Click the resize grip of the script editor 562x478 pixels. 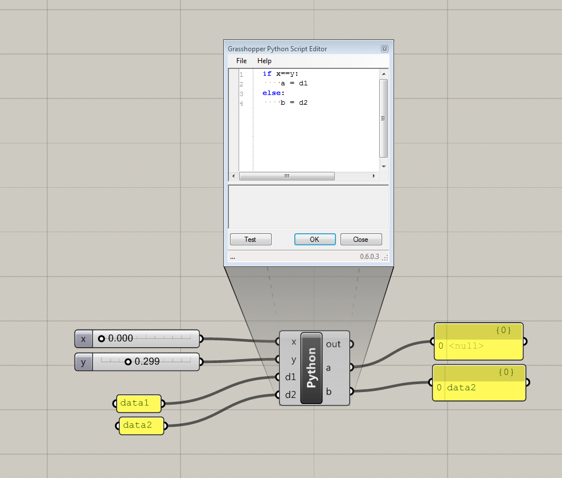coord(385,258)
